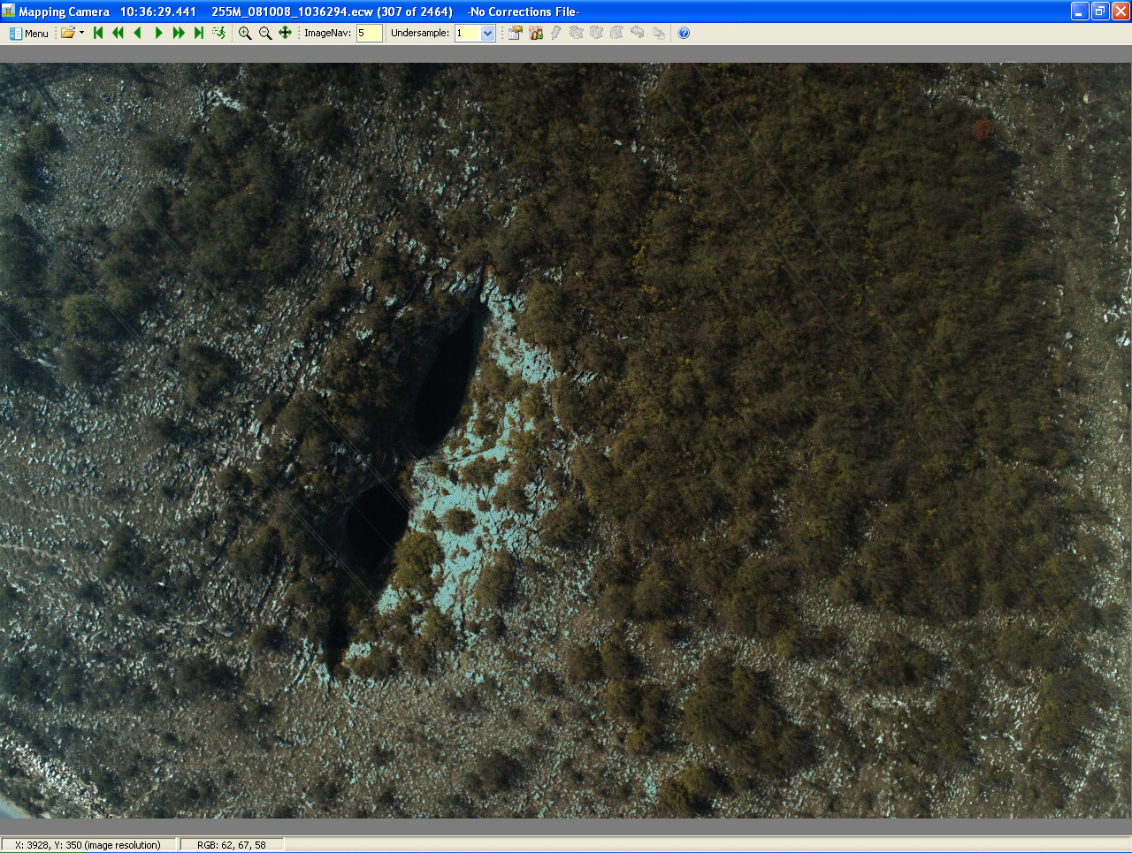Screen dimensions: 1132x853
Task: Advance to the next image
Action: point(158,33)
